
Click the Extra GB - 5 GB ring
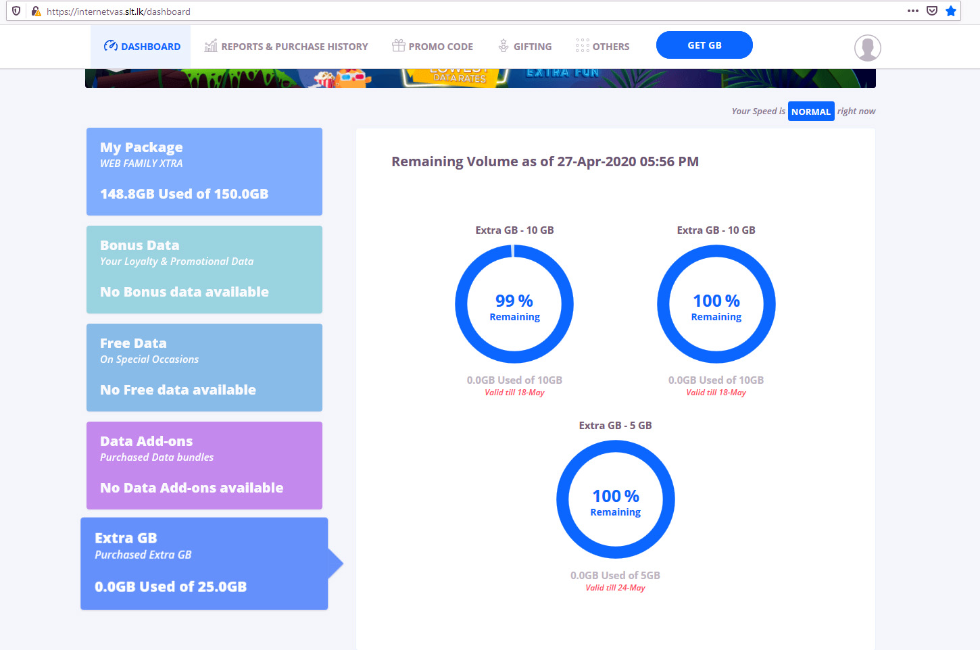point(616,499)
